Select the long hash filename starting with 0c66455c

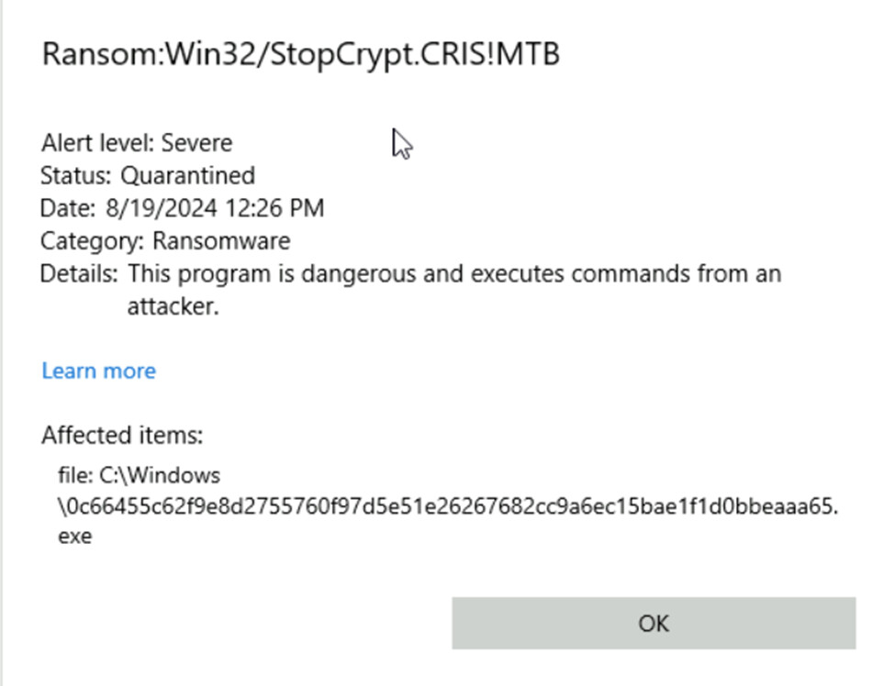point(447,505)
